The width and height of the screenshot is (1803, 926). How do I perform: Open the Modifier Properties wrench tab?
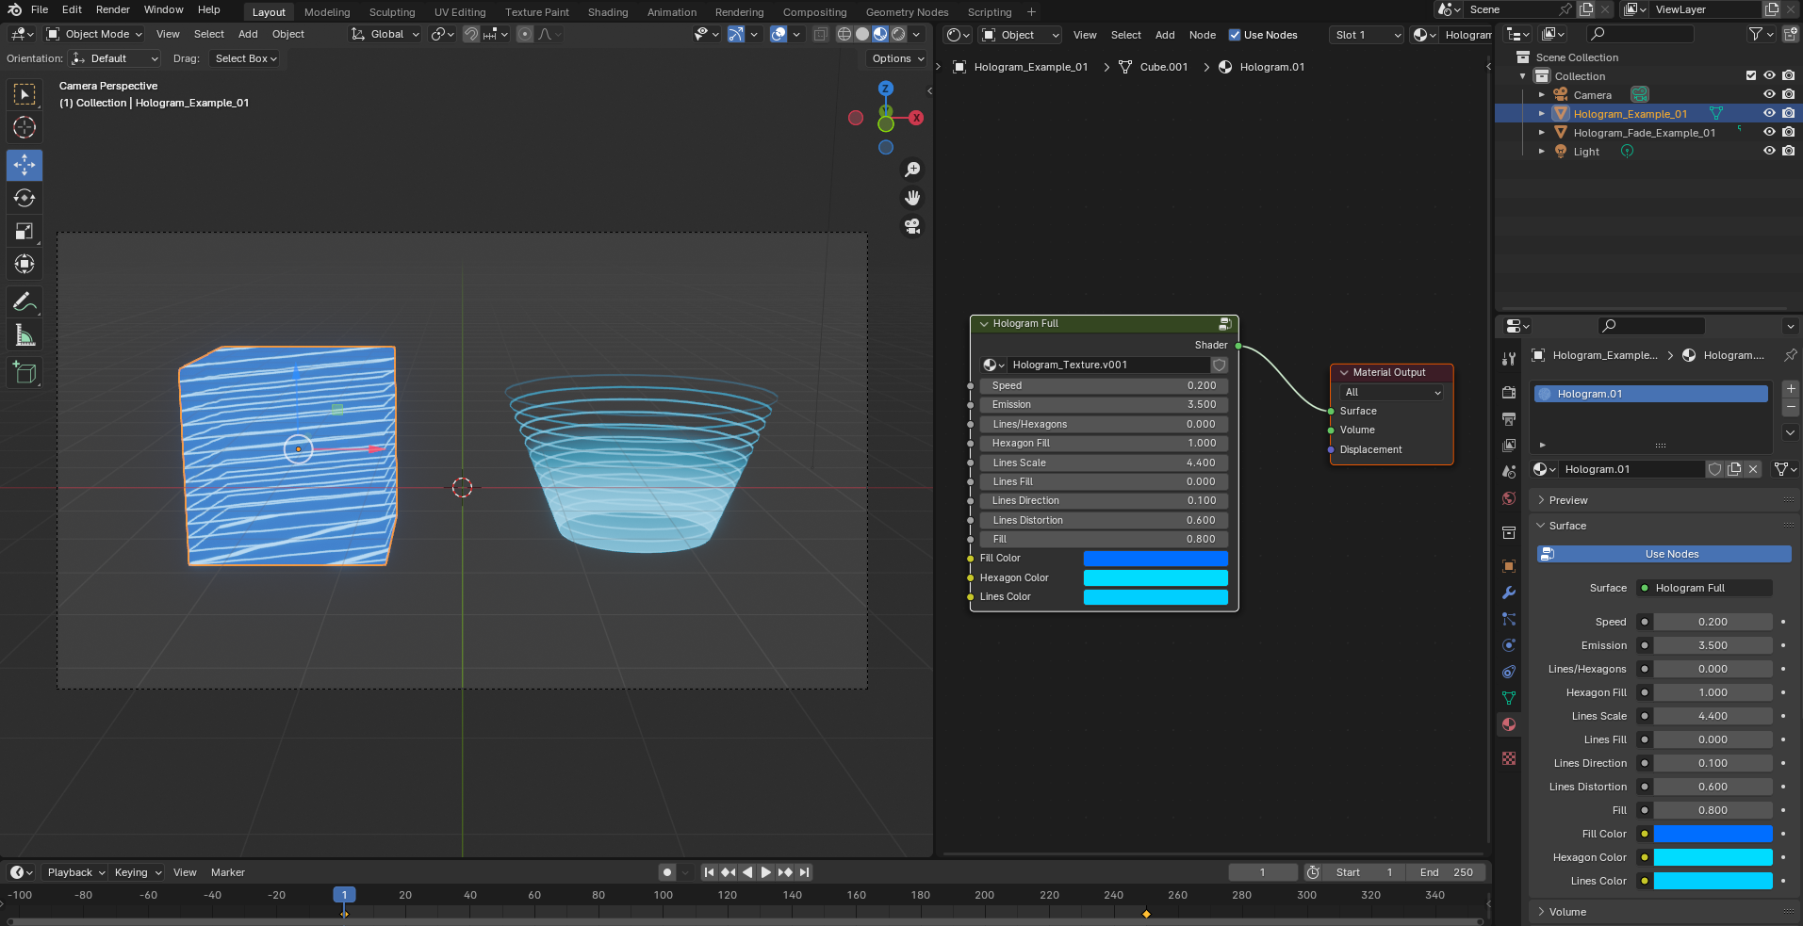1507,593
